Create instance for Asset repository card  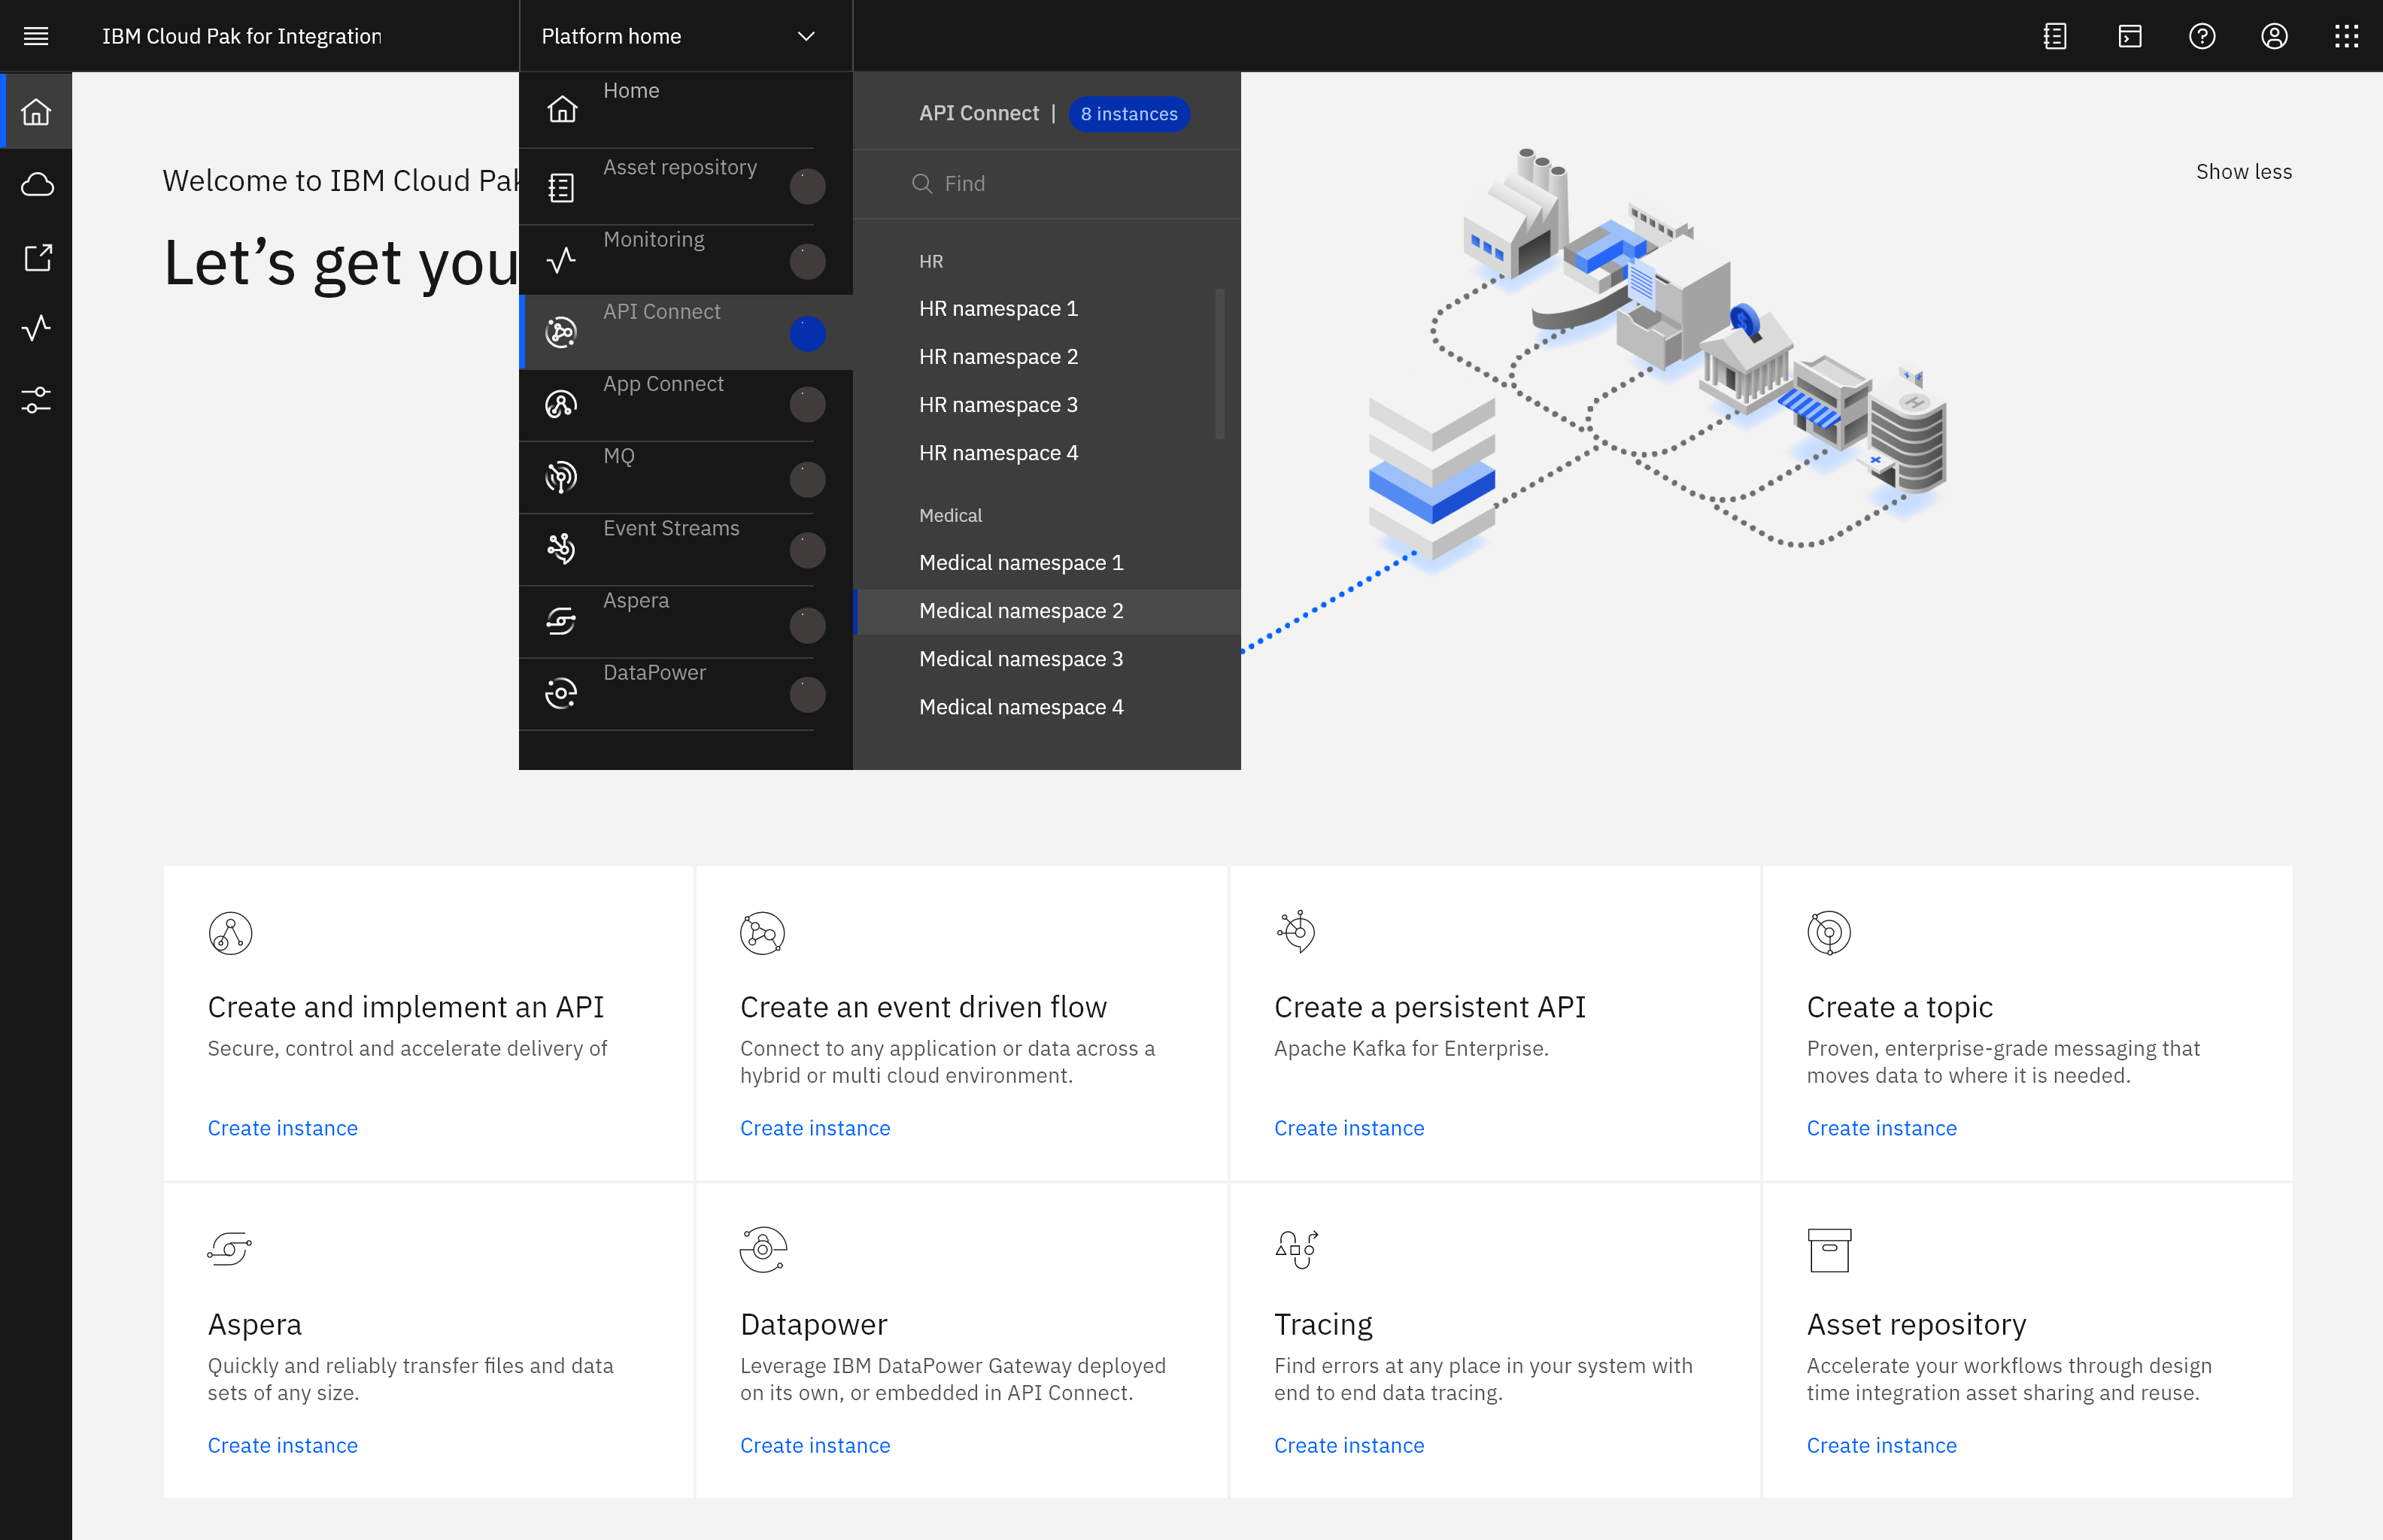[x=1882, y=1445]
